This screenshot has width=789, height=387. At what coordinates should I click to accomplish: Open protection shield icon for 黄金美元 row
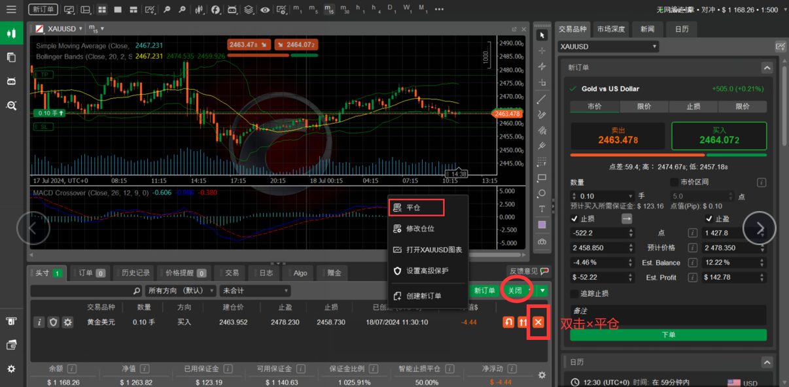point(53,322)
